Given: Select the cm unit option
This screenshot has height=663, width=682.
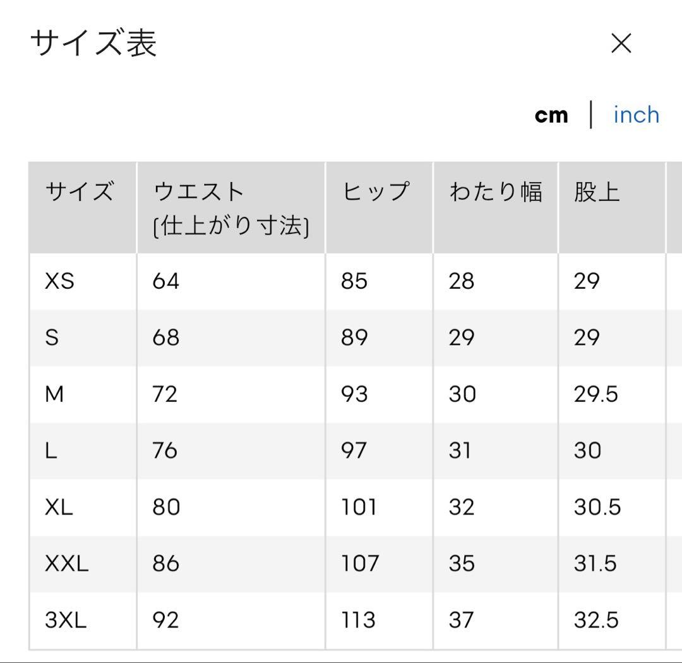Looking at the screenshot, I should coord(551,116).
